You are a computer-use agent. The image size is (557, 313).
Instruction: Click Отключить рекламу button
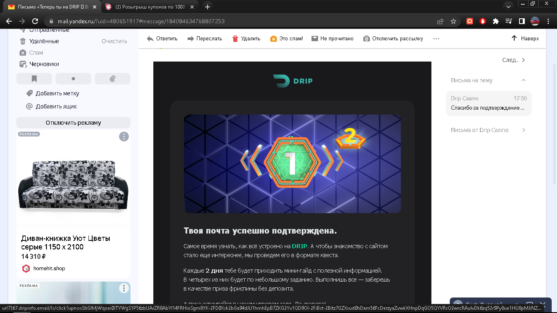click(x=73, y=123)
